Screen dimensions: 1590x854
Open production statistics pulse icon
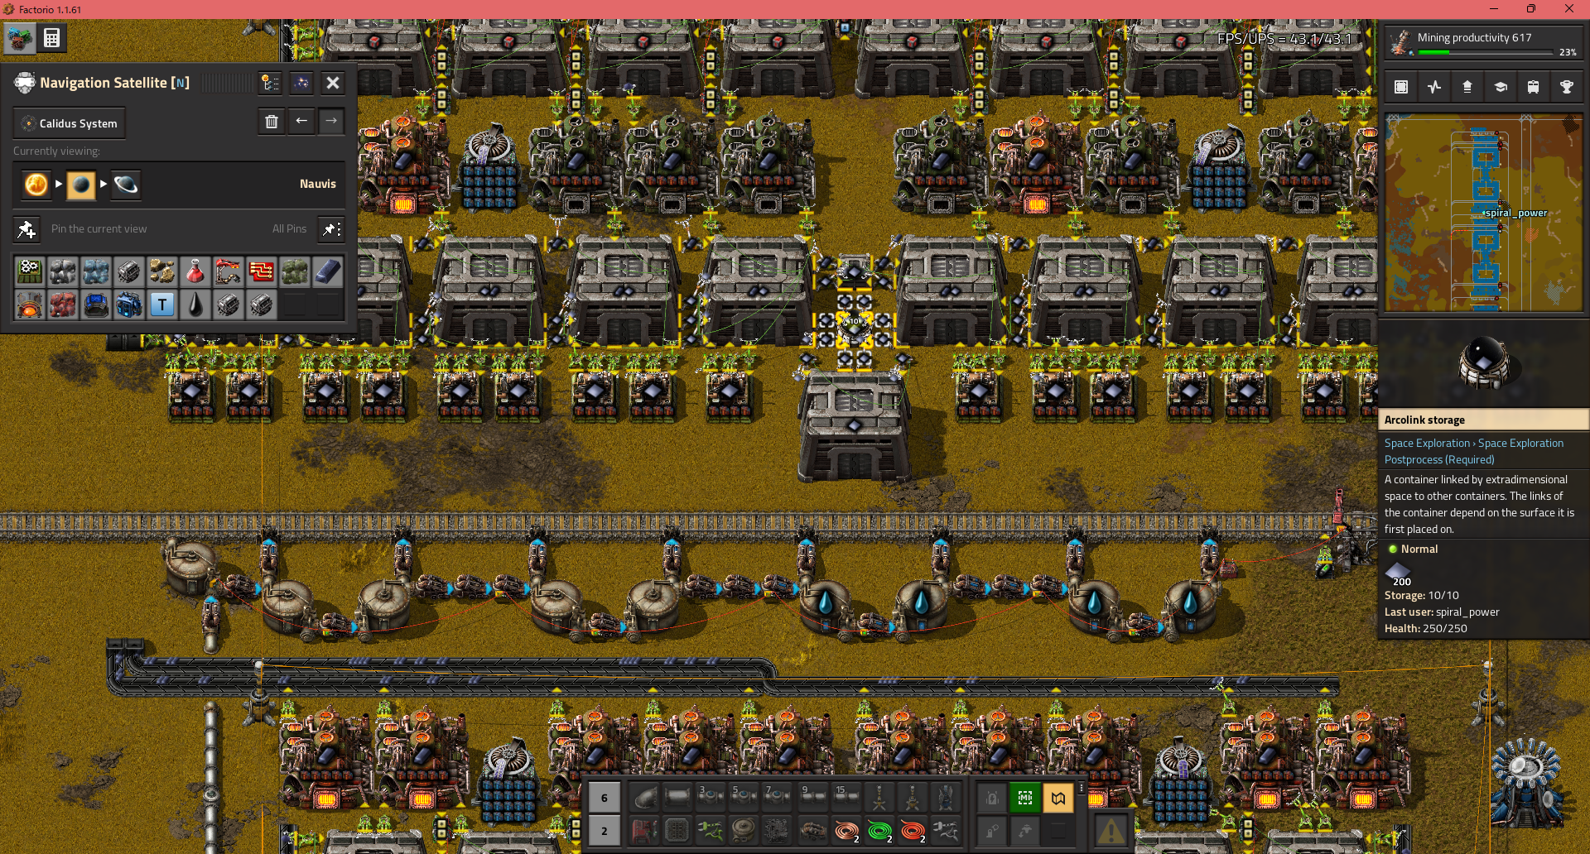click(x=1434, y=87)
